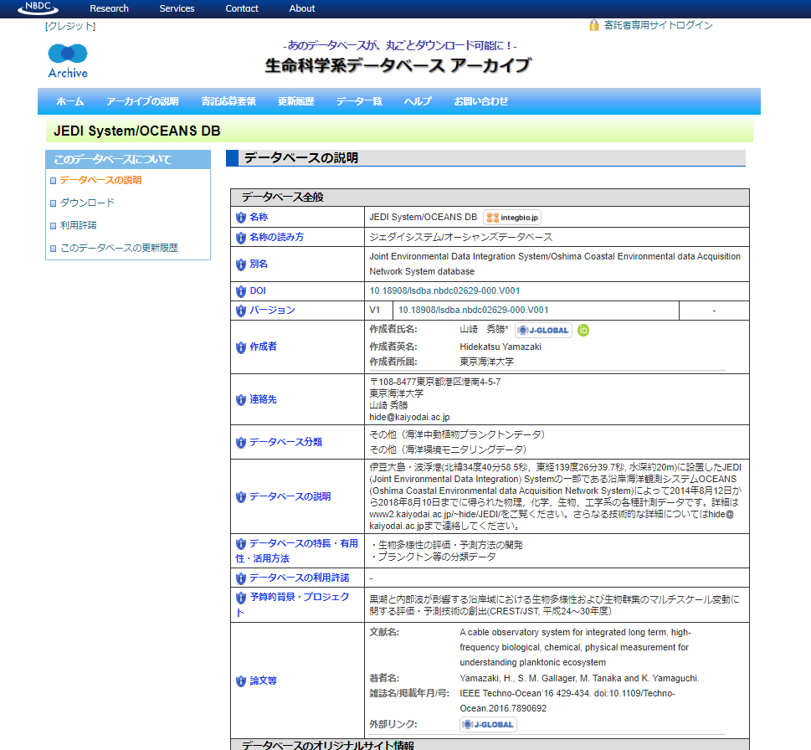Click the info icon beside DOI label
The image size is (811, 750).
241,291
